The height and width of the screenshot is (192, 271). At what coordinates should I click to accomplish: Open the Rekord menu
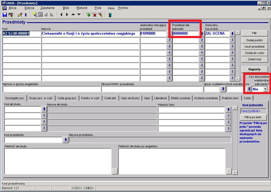pos(82,8)
